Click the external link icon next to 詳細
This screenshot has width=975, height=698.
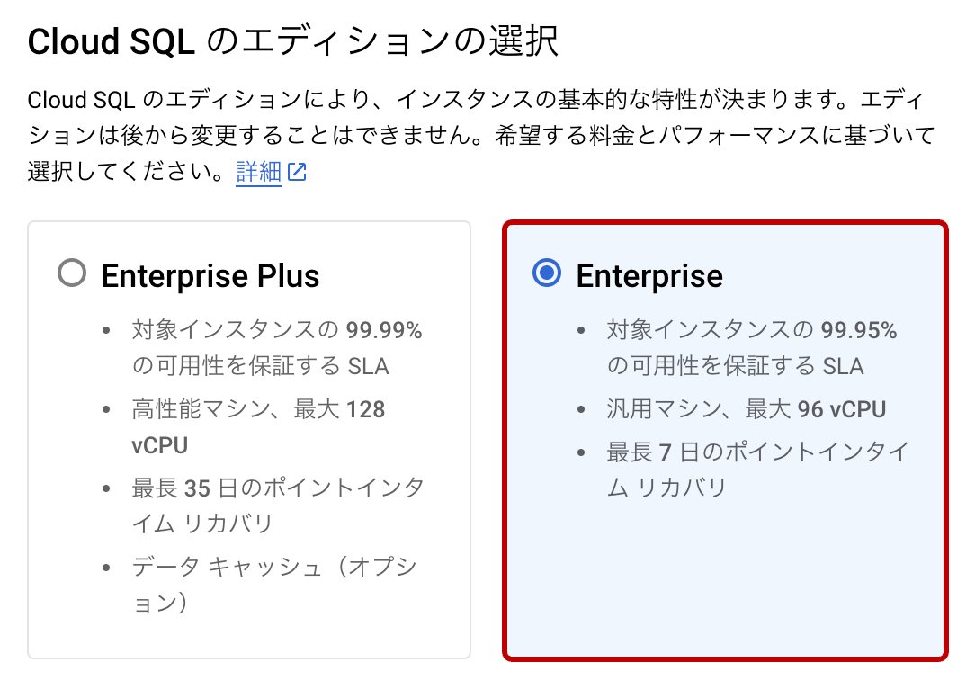[x=299, y=171]
